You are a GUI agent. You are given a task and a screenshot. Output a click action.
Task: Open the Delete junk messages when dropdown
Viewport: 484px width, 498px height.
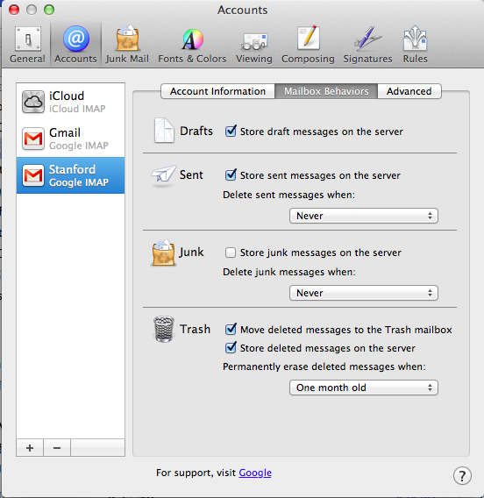[364, 293]
